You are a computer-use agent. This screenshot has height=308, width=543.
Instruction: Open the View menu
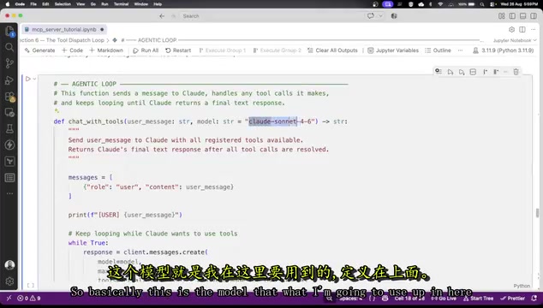click(x=81, y=4)
